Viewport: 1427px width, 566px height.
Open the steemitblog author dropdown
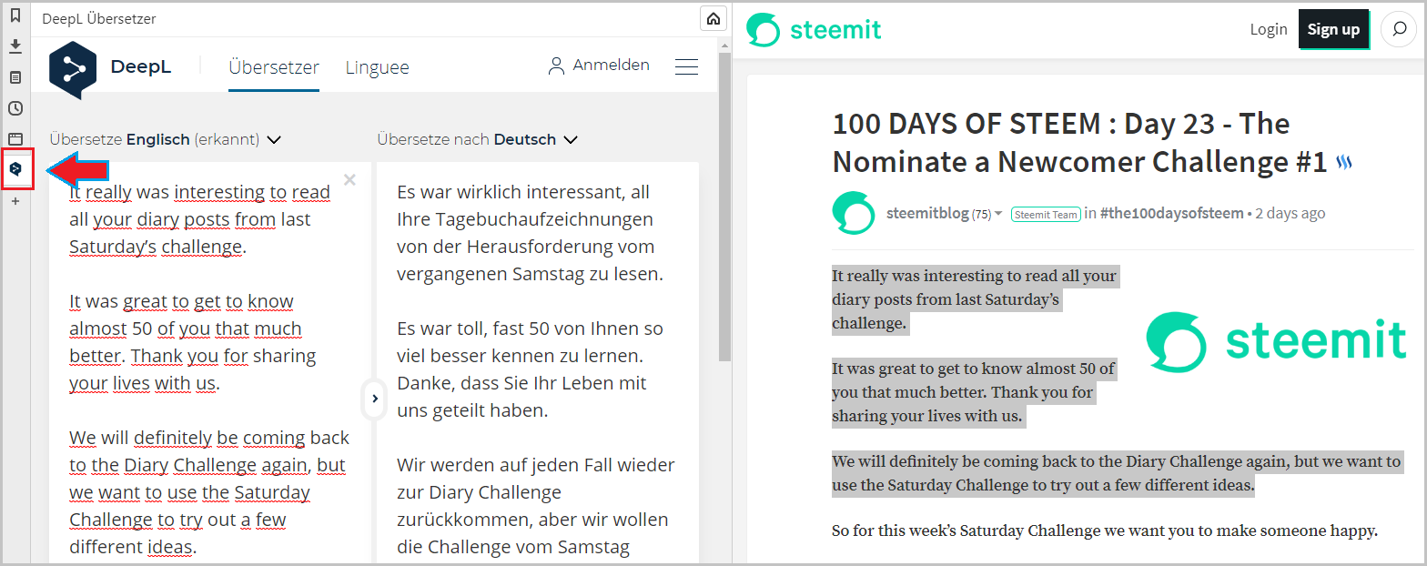[x=998, y=214]
